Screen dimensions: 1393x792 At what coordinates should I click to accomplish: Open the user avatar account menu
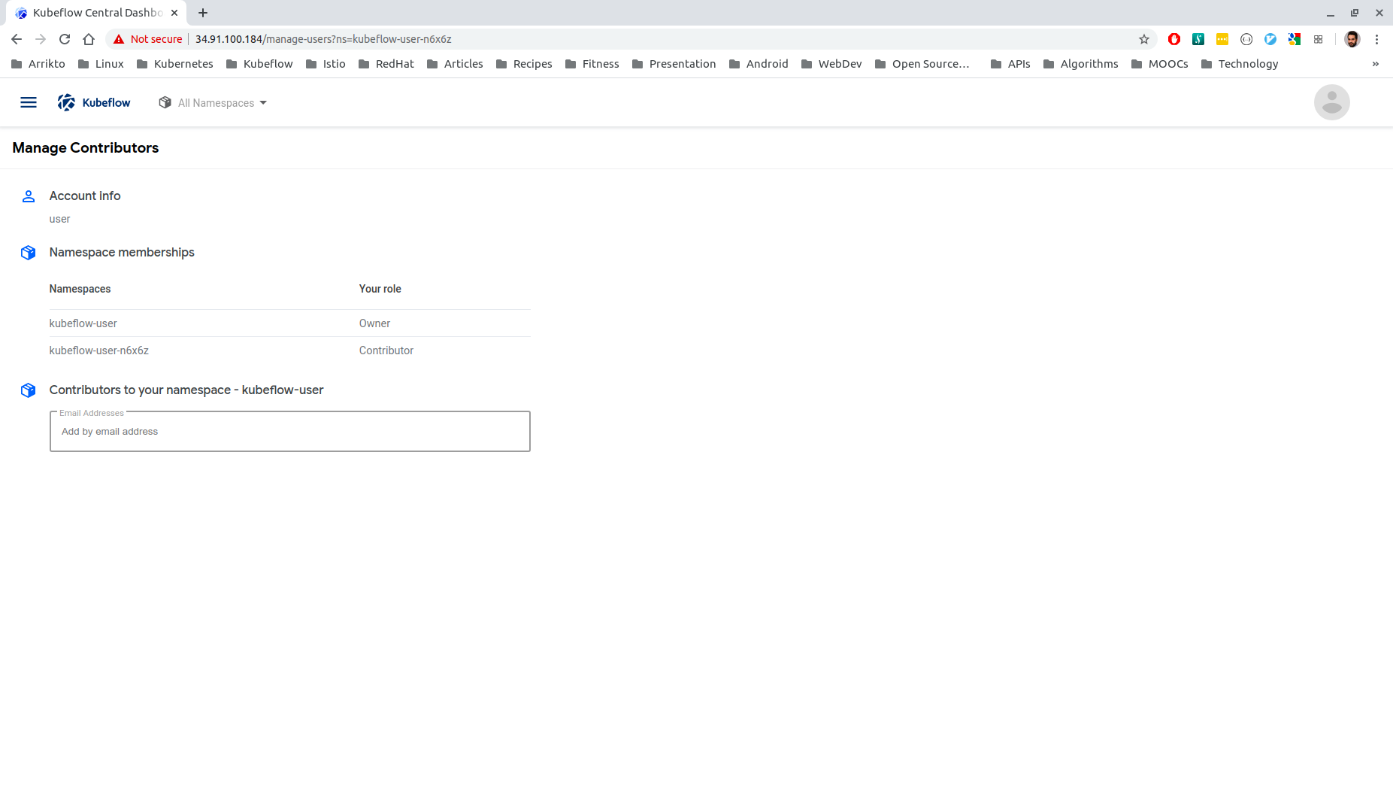(x=1331, y=102)
